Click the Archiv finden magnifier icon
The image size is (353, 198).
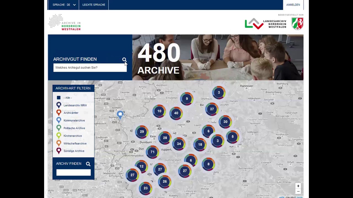(x=88, y=164)
